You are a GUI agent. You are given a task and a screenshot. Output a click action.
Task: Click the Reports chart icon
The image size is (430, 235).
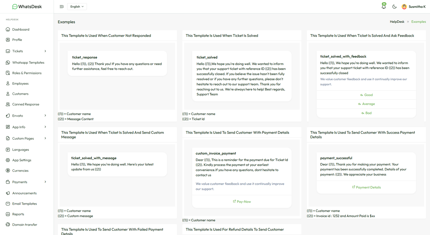tap(8, 214)
